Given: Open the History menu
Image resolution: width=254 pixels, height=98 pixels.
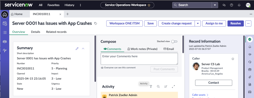Looking at the screenshot, I should (69, 5).
